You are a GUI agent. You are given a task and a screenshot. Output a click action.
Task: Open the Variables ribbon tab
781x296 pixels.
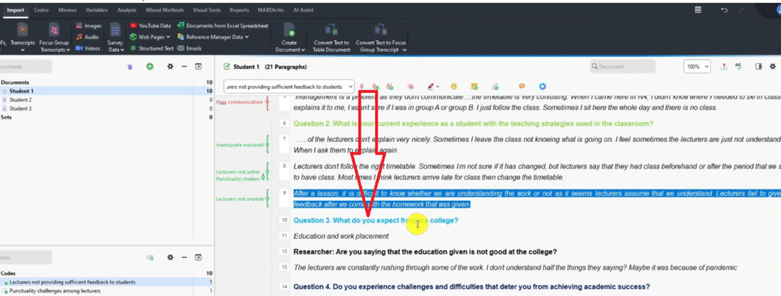click(x=96, y=10)
